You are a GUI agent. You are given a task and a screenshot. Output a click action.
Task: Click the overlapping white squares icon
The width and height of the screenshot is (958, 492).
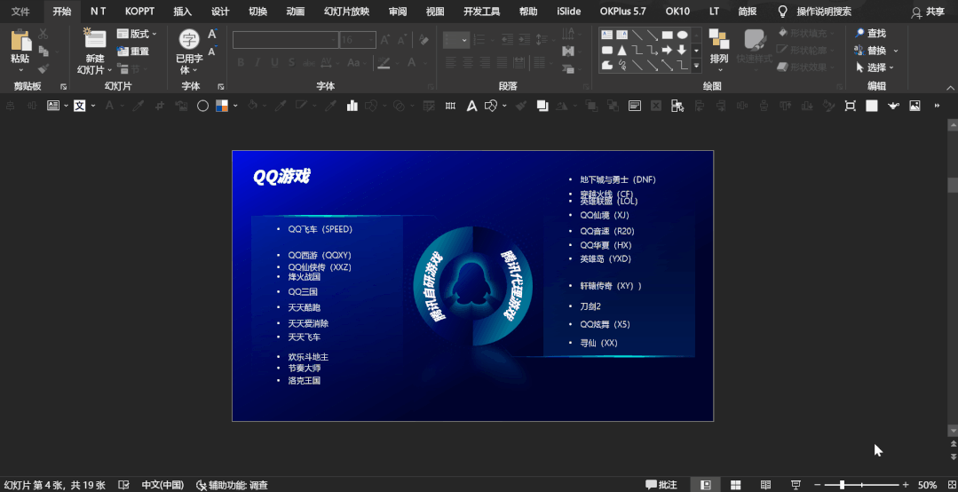(542, 106)
